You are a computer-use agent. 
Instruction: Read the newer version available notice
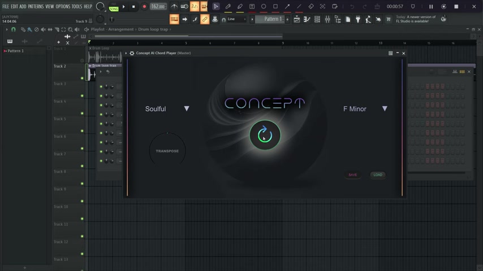(416, 19)
